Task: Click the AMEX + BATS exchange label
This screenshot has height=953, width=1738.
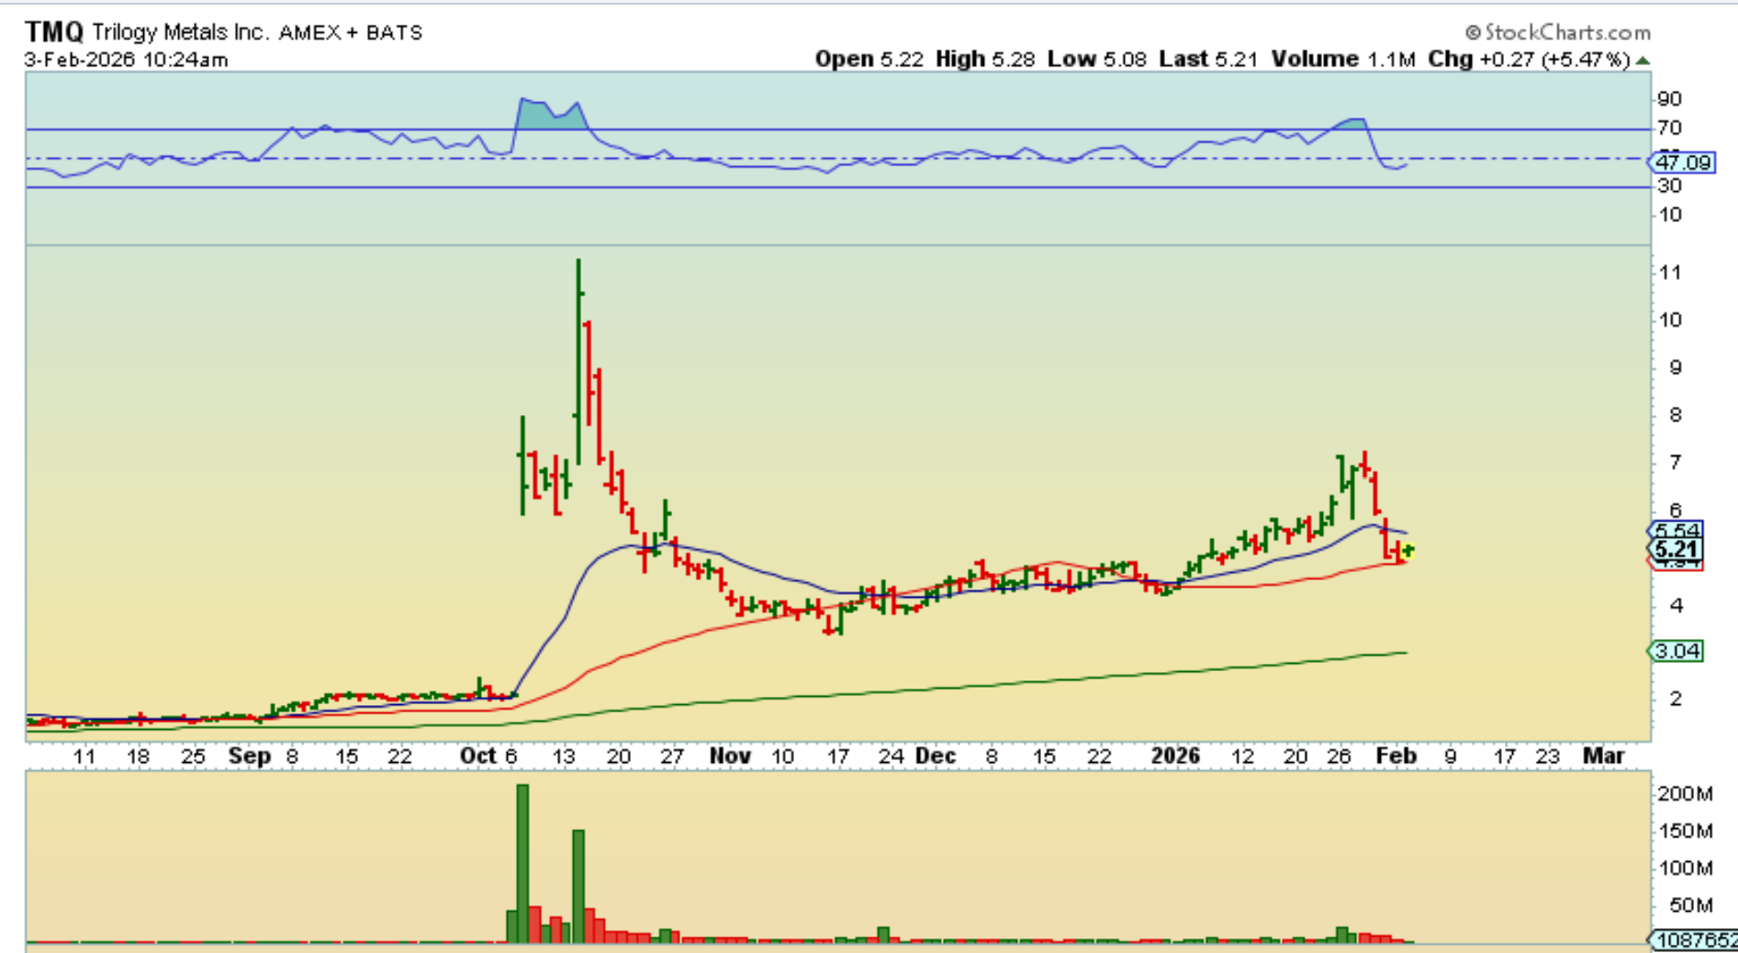Action: click(x=351, y=32)
